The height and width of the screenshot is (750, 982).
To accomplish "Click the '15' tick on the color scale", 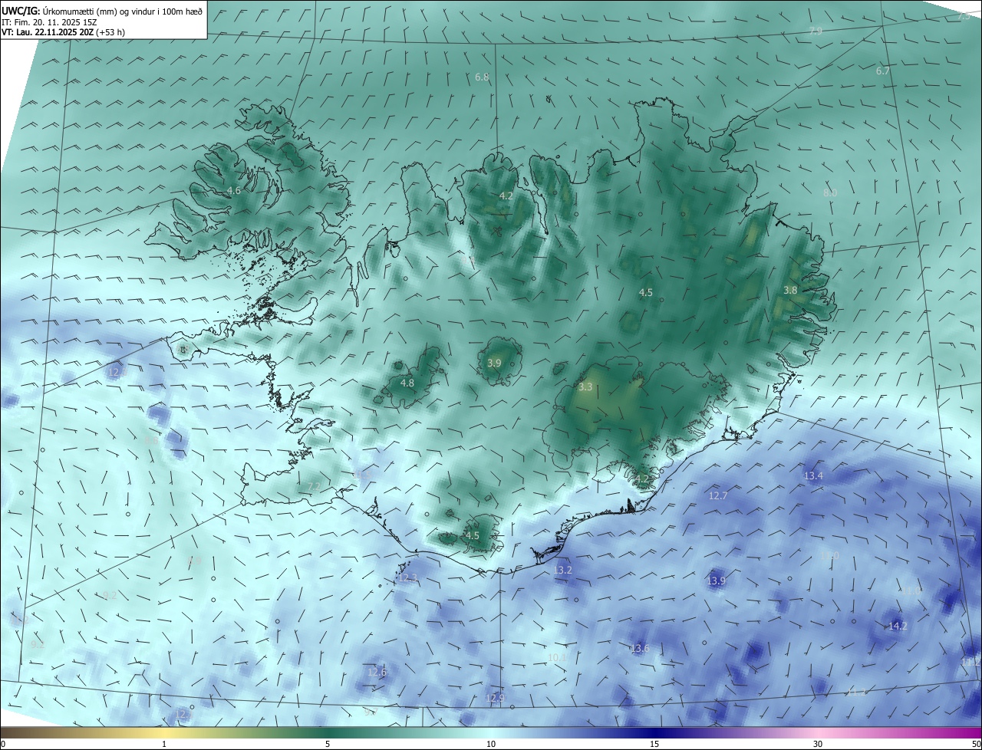I will 654,744.
